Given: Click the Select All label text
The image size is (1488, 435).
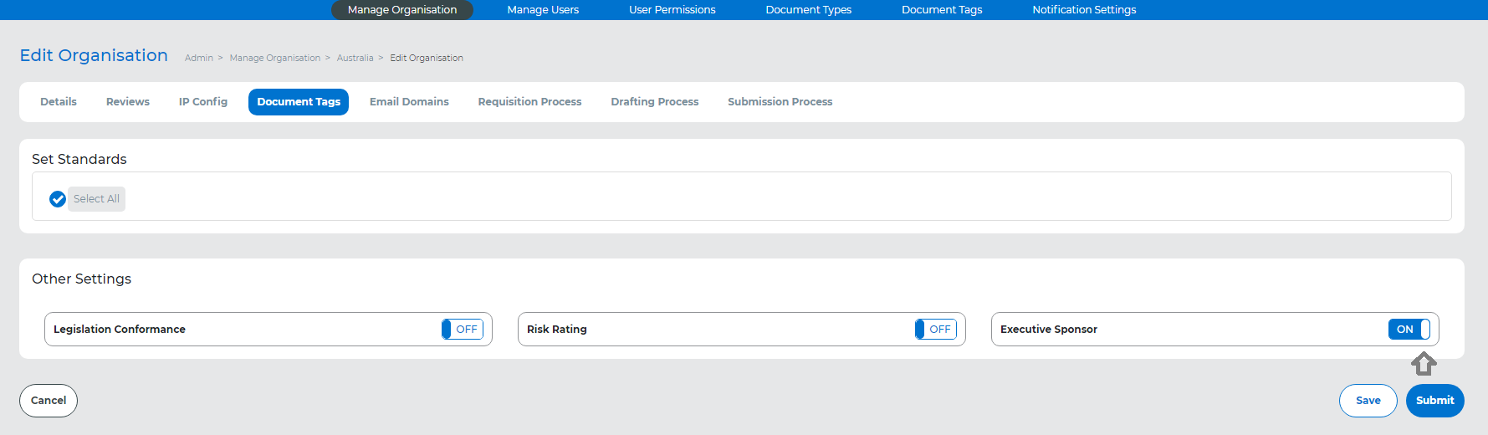Looking at the screenshot, I should pos(96,199).
